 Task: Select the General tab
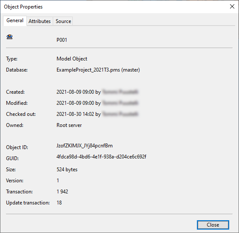click(15, 20)
